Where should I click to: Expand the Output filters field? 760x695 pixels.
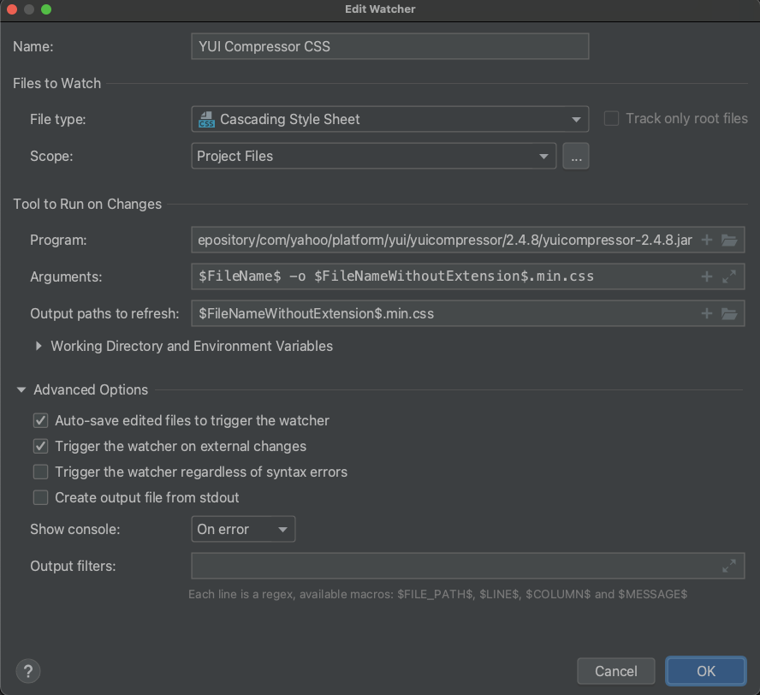[x=729, y=566]
